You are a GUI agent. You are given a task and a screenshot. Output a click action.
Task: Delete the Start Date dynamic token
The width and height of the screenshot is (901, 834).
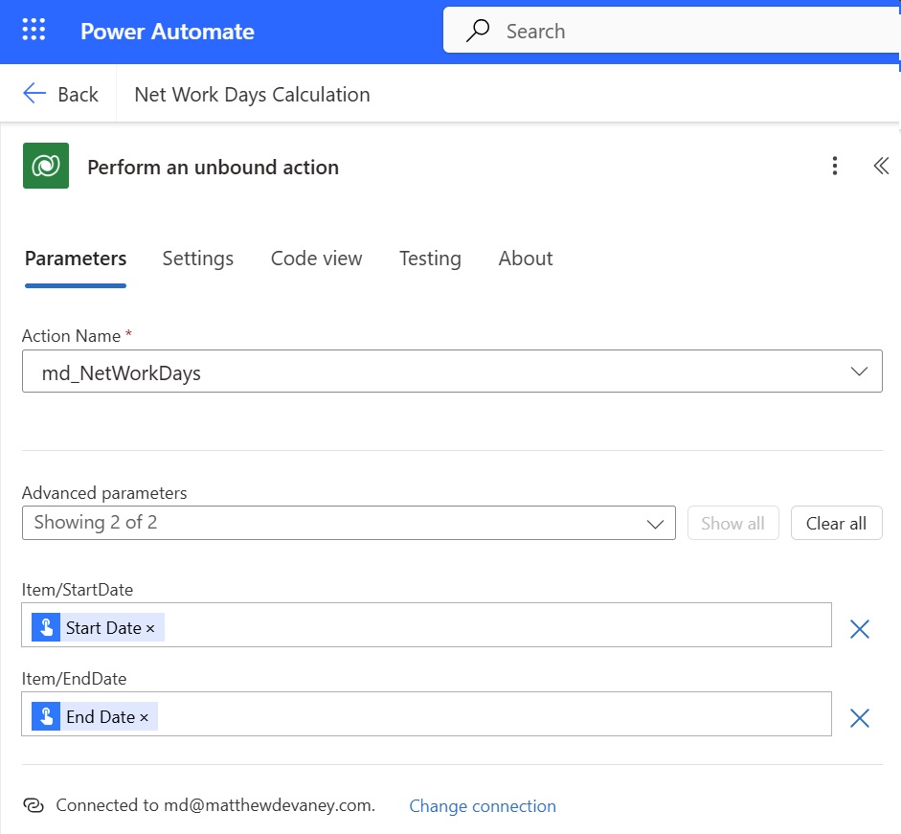tap(150, 629)
